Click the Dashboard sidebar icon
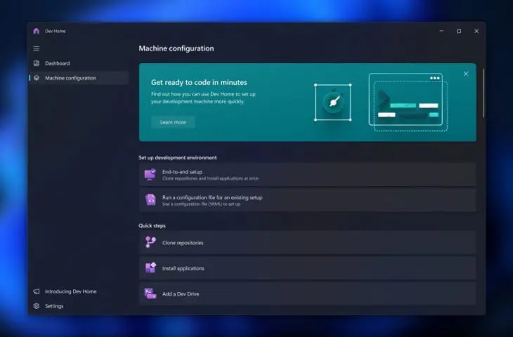Image resolution: width=513 pixels, height=337 pixels. (x=37, y=63)
